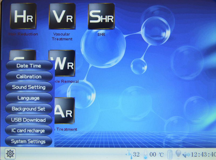
Task: Open Date Time settings
Action: tap(29, 66)
